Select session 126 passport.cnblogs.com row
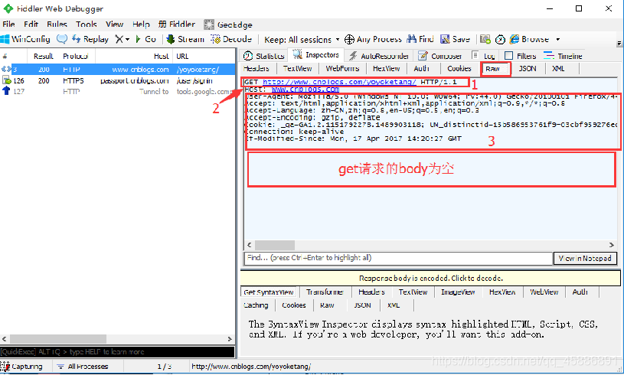 118,80
